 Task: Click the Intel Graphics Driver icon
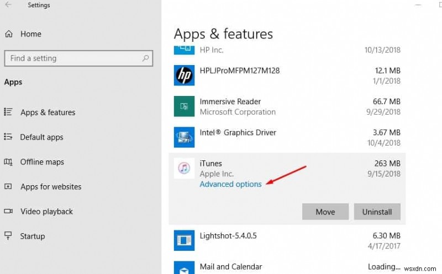coord(184,137)
